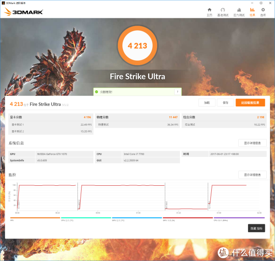
Task: Click physics test result 36.34 FPS
Action: pos(173,125)
